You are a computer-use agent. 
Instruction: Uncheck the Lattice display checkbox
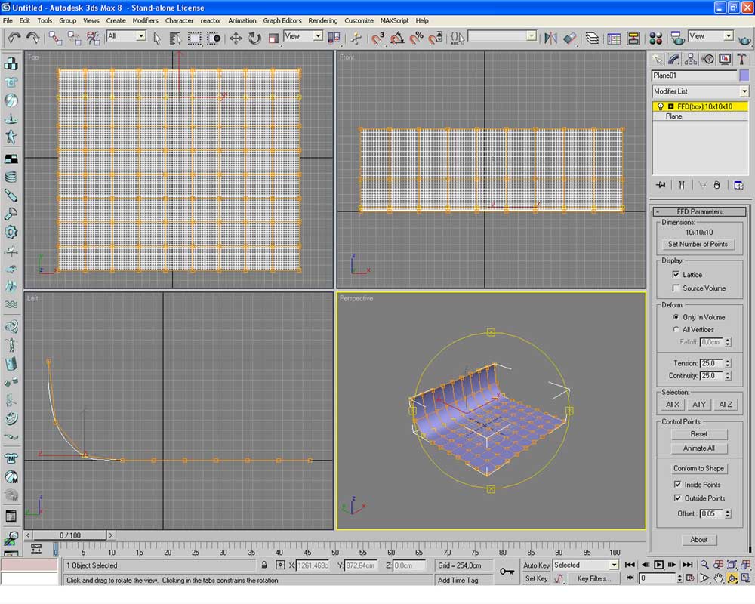coord(676,275)
